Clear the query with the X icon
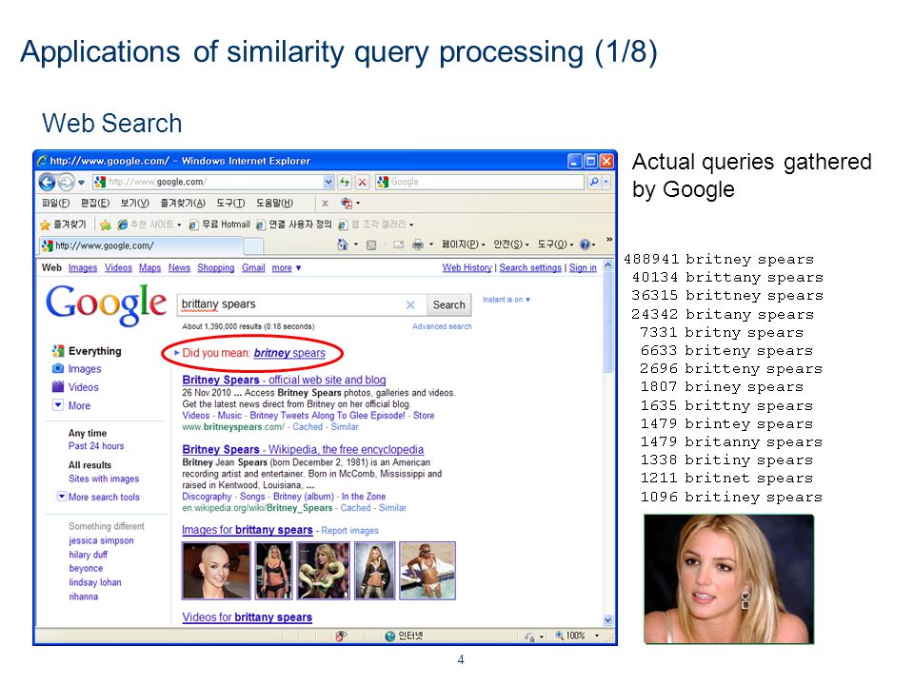Viewport: 914px width, 685px height. tap(410, 304)
